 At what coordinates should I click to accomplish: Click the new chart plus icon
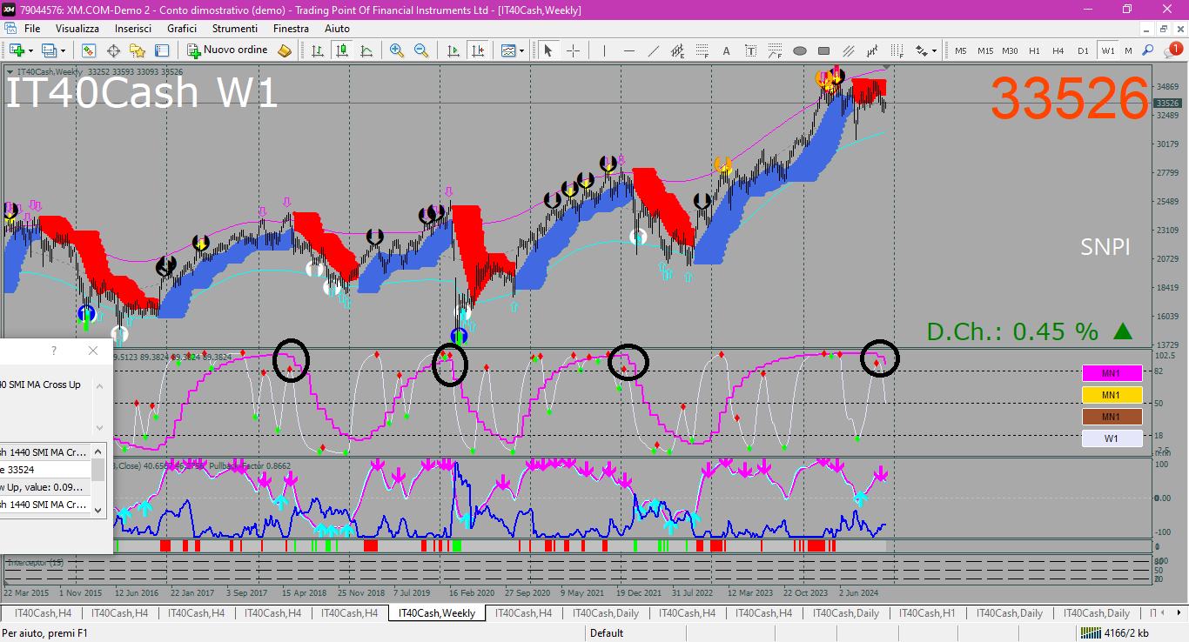pos(17,50)
